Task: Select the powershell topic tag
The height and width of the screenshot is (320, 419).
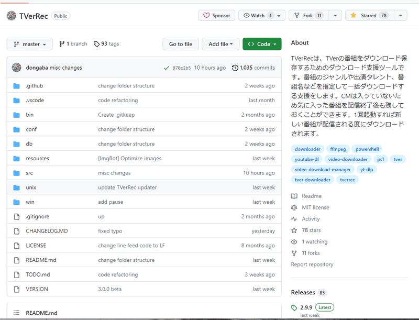Action: (367, 149)
